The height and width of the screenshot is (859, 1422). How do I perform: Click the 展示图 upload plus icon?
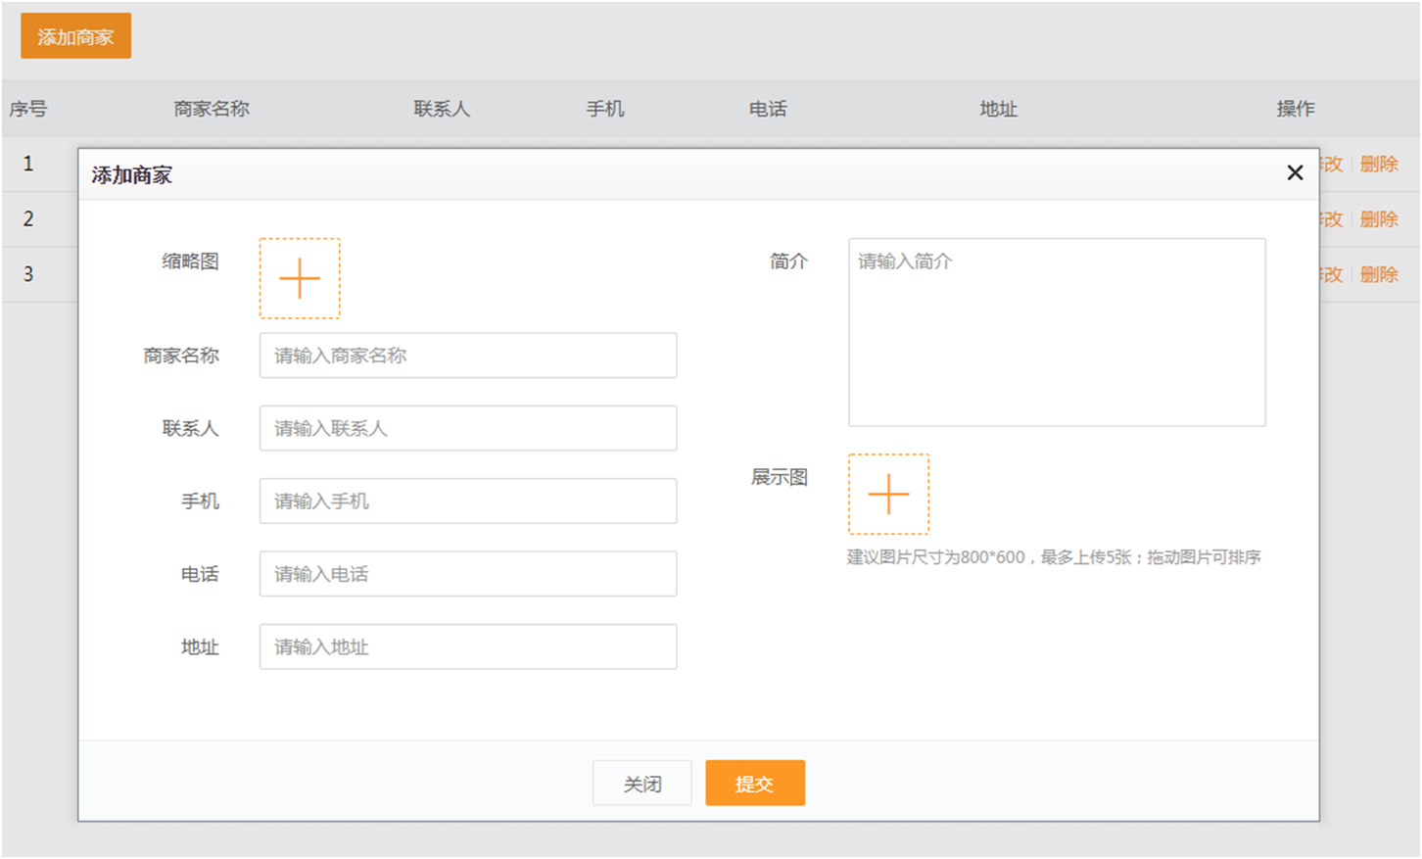click(888, 494)
